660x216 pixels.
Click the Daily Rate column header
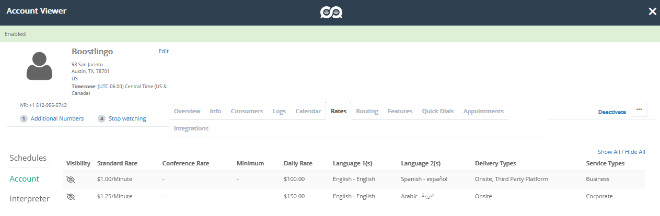pyautogui.click(x=298, y=163)
